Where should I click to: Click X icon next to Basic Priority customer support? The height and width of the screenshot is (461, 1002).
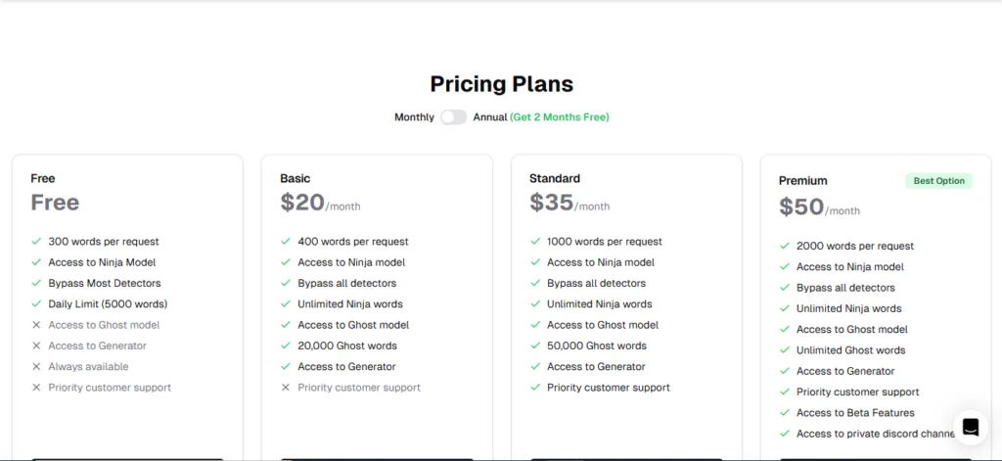pos(286,388)
